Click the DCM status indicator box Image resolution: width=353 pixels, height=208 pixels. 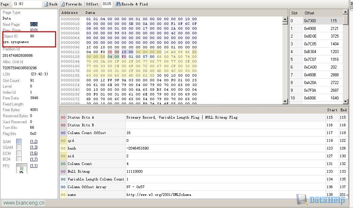tap(19, 153)
